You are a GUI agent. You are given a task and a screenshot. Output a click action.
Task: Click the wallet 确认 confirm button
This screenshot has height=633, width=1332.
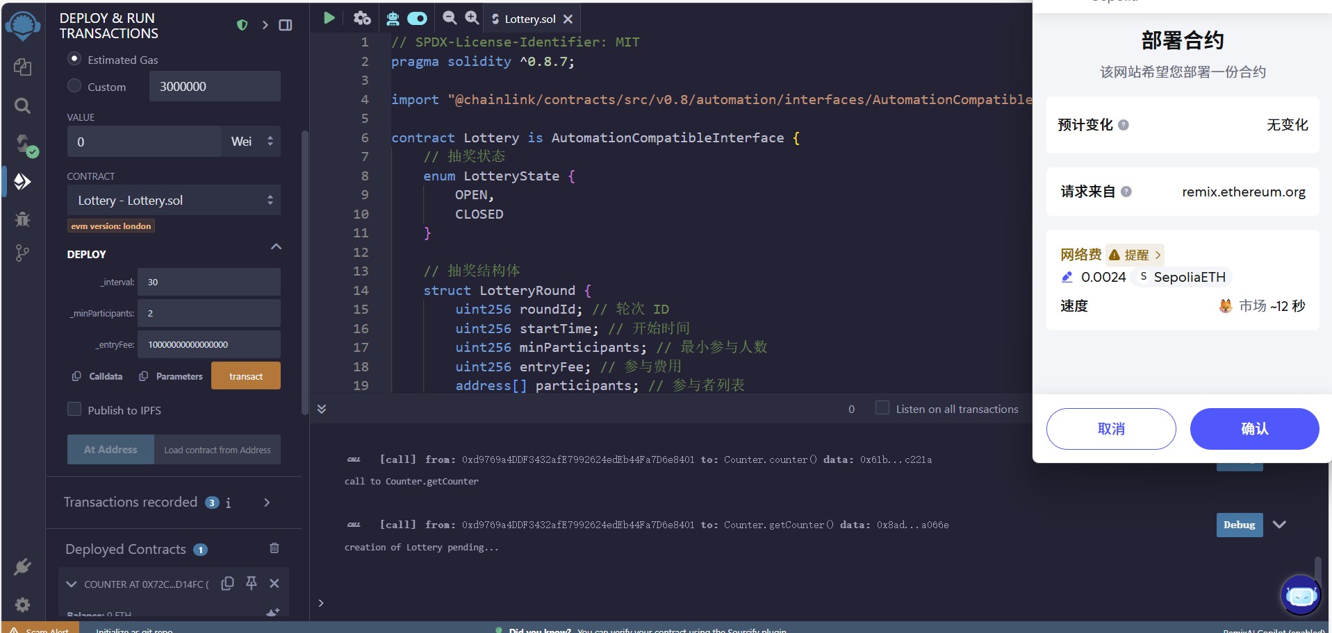[1254, 429]
